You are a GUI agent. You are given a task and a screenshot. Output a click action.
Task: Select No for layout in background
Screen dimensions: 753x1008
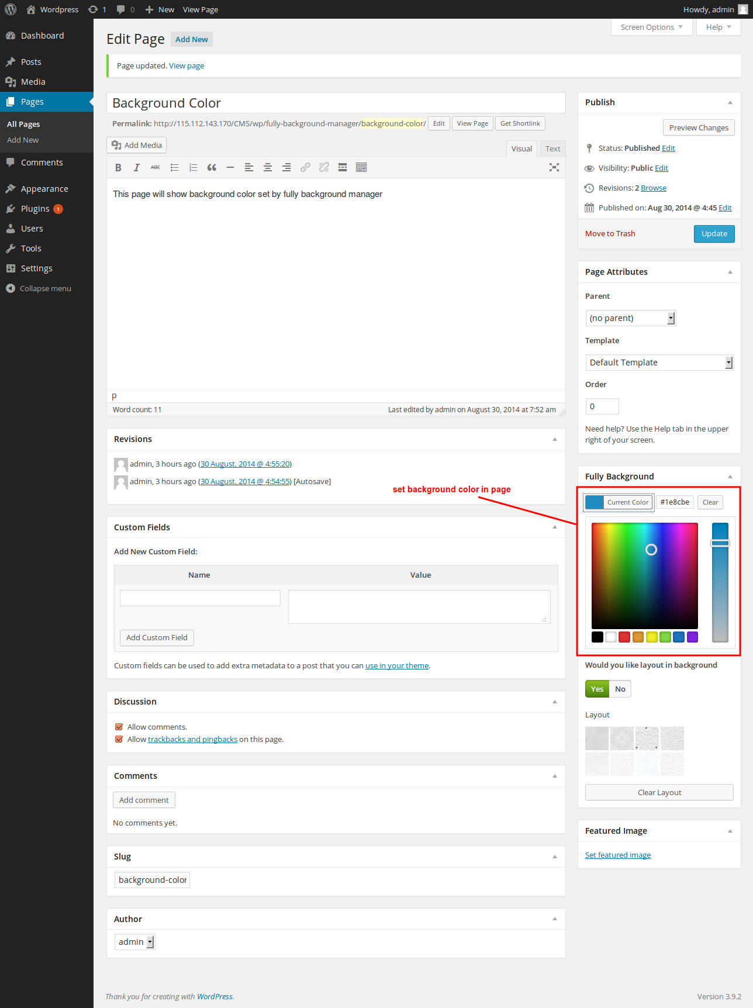(x=620, y=689)
